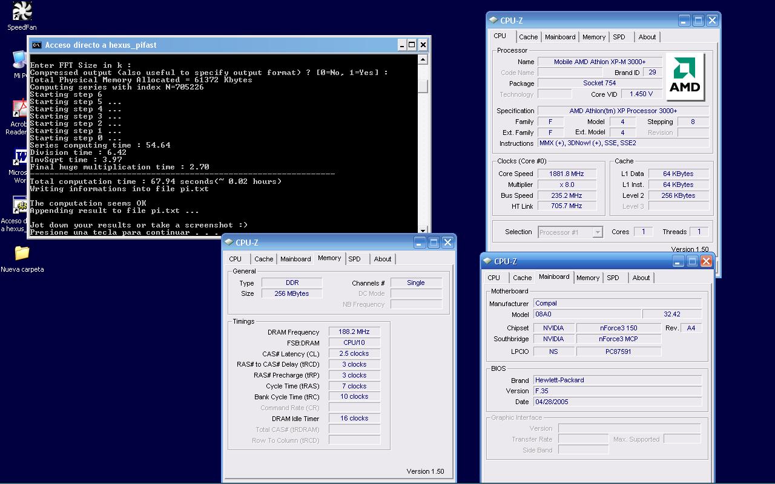Click the Bus Speed 235.2 MHz value
This screenshot has width=775, height=484.
coord(566,195)
